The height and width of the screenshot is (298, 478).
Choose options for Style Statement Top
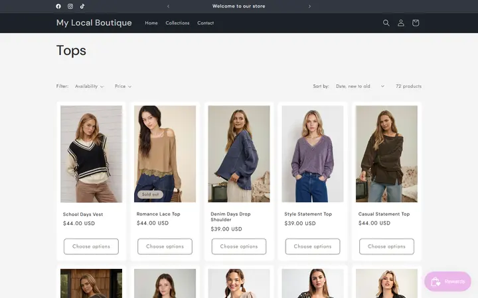[x=313, y=246]
